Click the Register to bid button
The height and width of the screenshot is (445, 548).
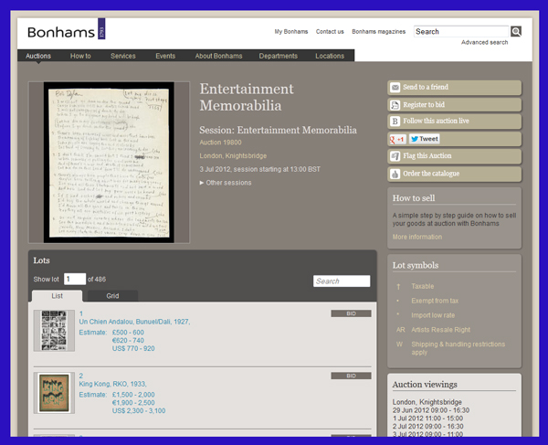[x=454, y=105]
